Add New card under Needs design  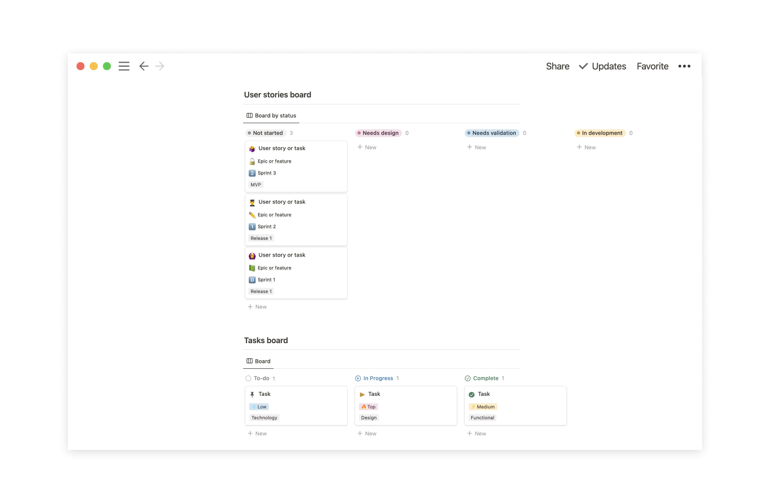367,147
